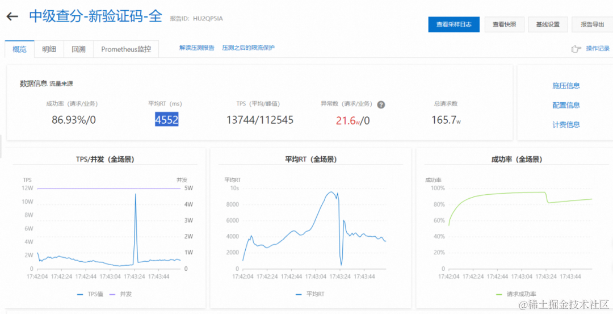Click the 查看采样日志 button
Screen dimensions: 613x314
click(454, 24)
